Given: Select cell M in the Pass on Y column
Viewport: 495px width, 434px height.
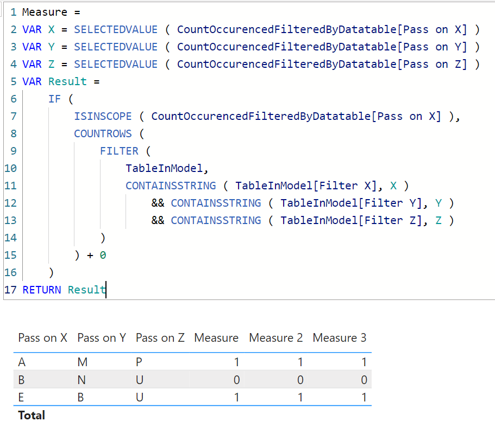Looking at the screenshot, I should (x=82, y=362).
